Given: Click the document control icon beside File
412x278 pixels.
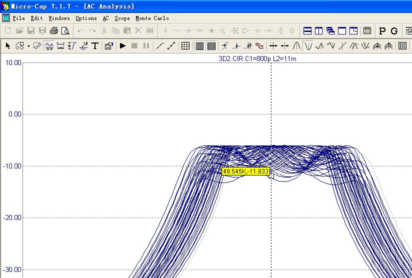Looking at the screenshot, I should [6, 18].
